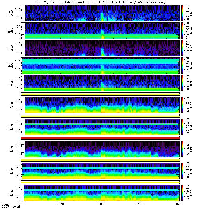Image resolution: width=200 pixels, height=214 pixels.
Task: Click the Eflux label of the elec colorbar
Action: (x=191, y=83)
